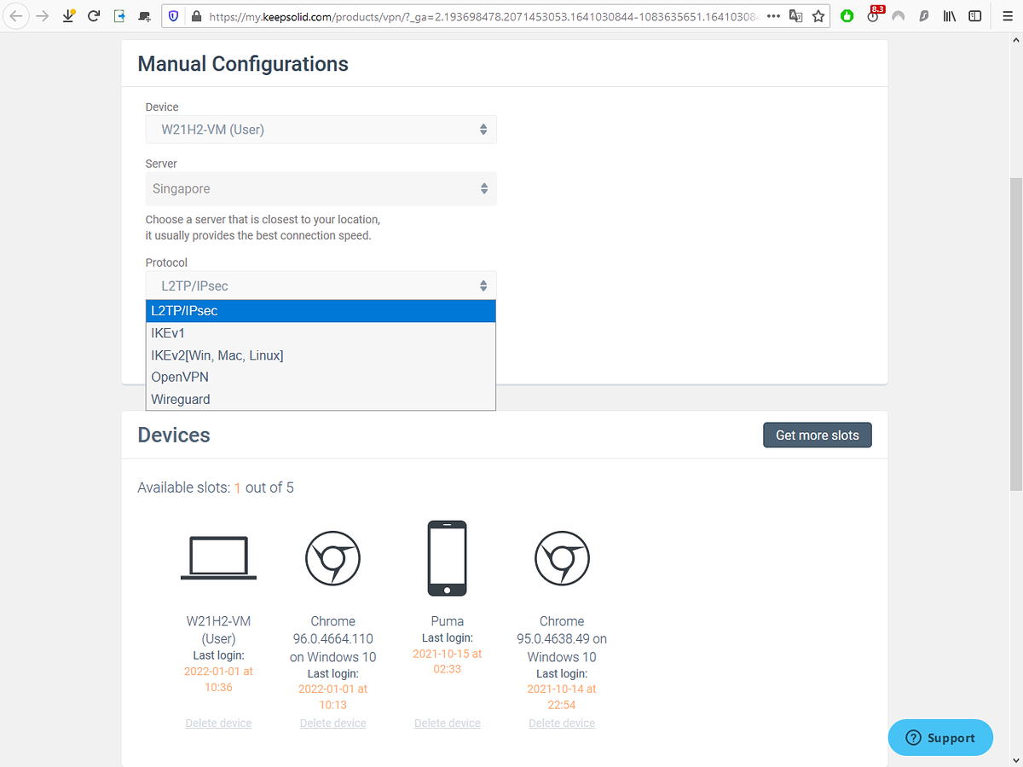Click the Puma phone device icon

447,558
